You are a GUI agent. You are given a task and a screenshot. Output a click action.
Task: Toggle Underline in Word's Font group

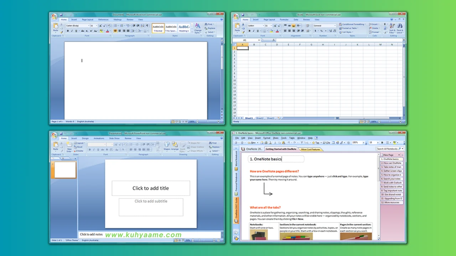pyautogui.click(x=77, y=31)
